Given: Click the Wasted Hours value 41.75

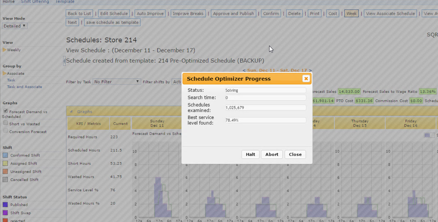Looking at the screenshot, I should click(x=116, y=177).
